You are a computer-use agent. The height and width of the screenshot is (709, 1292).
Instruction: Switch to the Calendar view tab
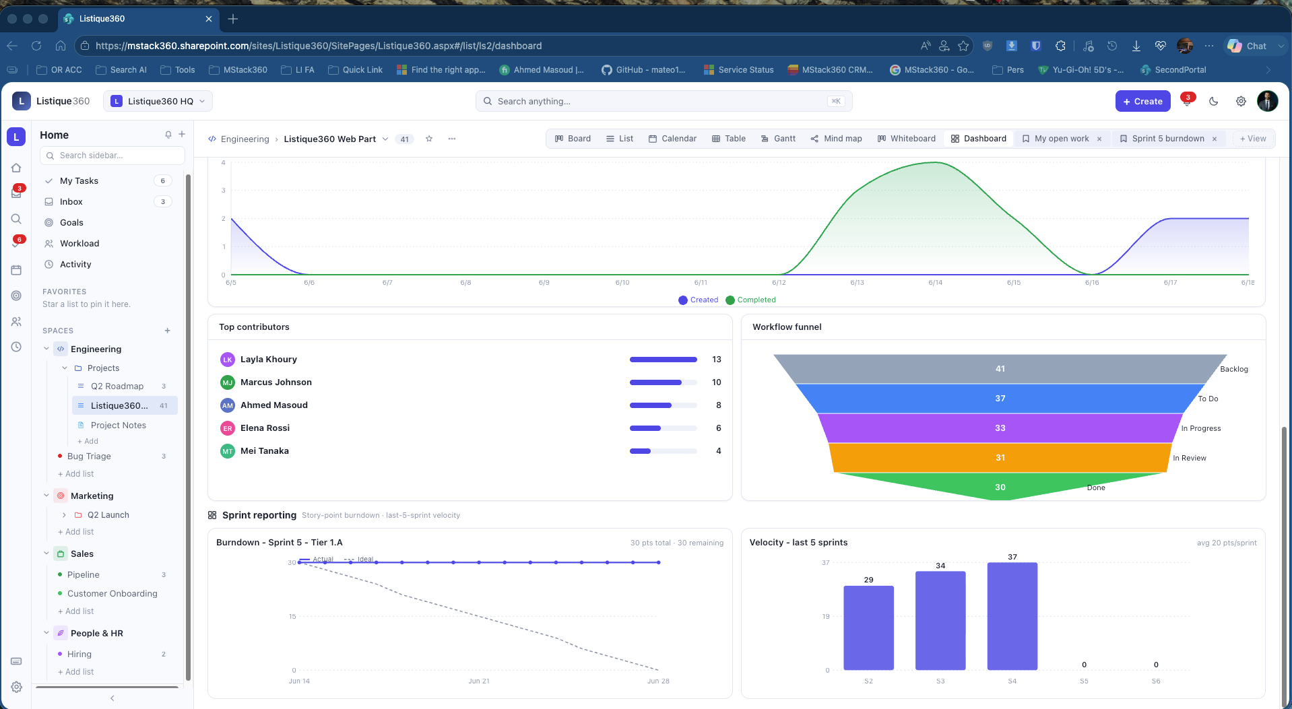(672, 139)
